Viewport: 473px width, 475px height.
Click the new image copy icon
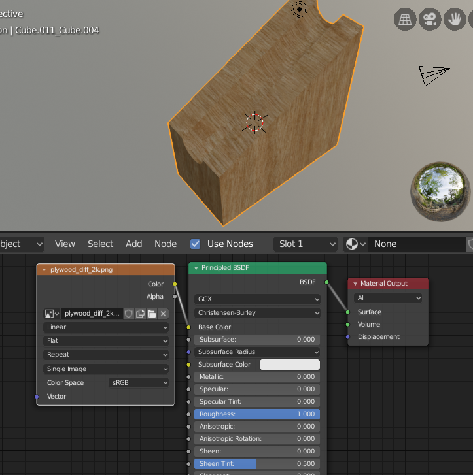140,314
